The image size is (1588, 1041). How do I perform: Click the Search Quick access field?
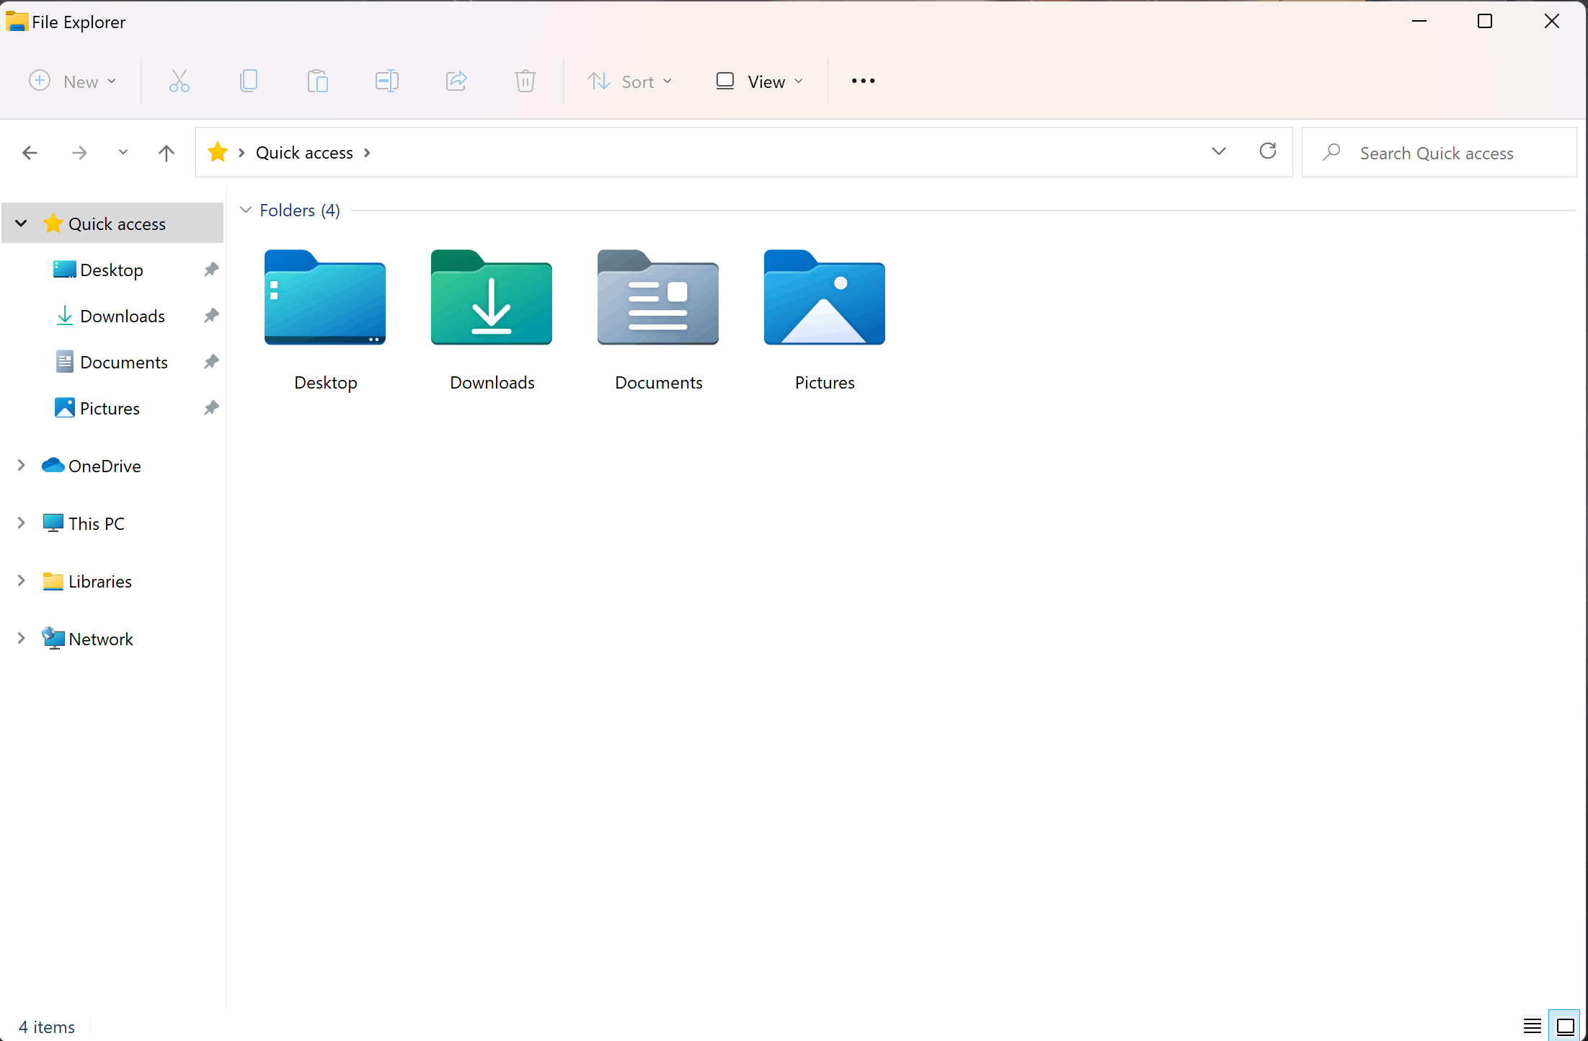coord(1437,153)
